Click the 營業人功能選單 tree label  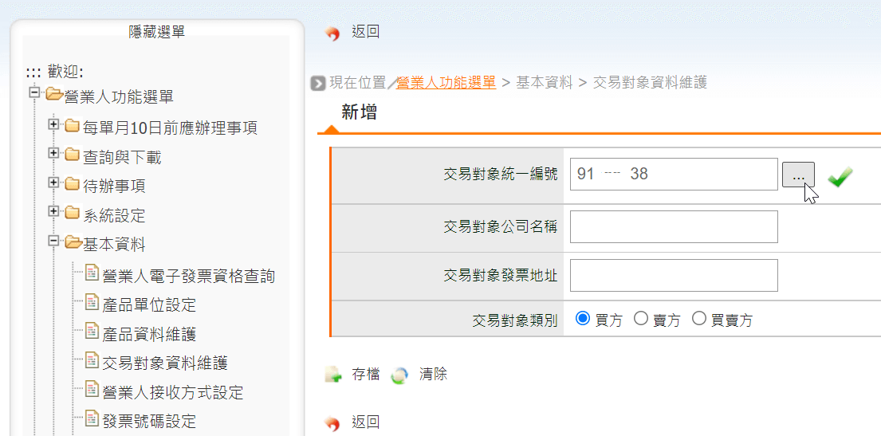coord(119,96)
